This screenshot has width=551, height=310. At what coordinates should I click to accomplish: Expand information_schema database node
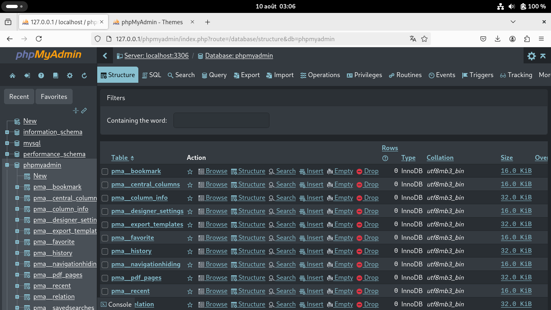coord(7,132)
